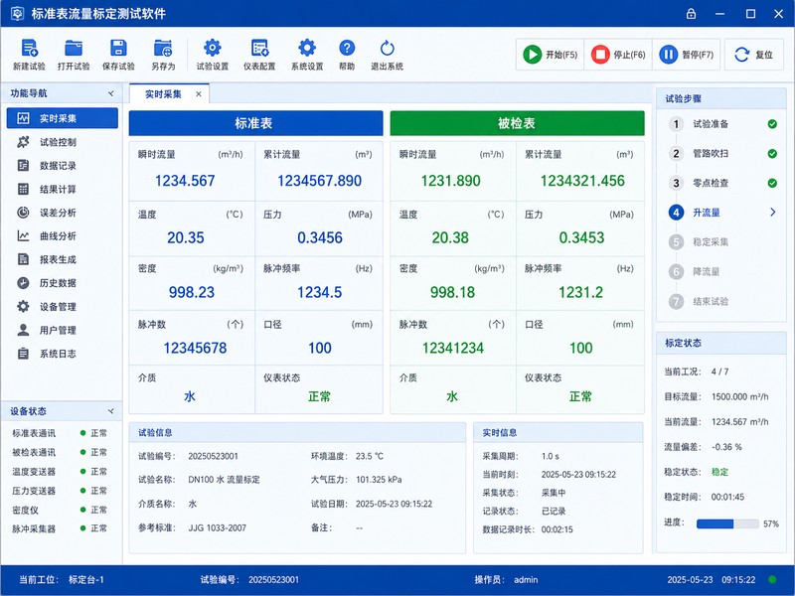This screenshot has width=795, height=596.
Task: Click the 标准表 blue header
Action: [255, 123]
